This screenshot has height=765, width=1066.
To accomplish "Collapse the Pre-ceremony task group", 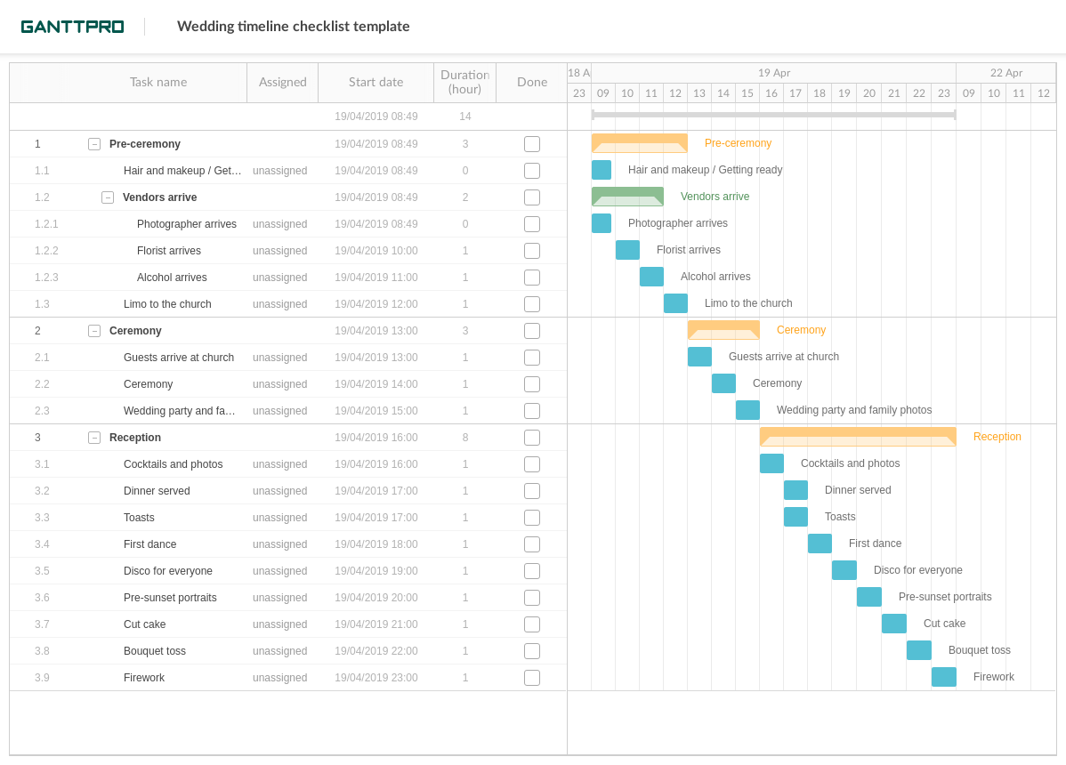I will point(94,143).
